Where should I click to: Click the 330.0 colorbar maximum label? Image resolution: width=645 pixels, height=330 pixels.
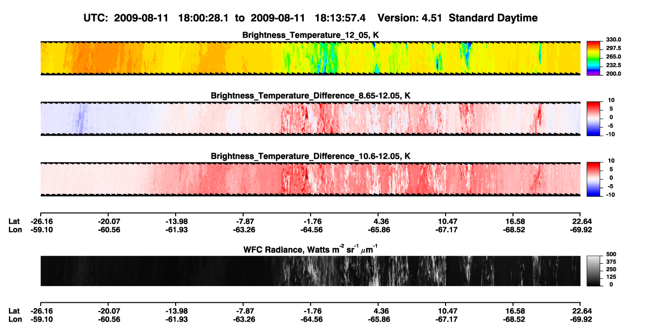(613, 40)
